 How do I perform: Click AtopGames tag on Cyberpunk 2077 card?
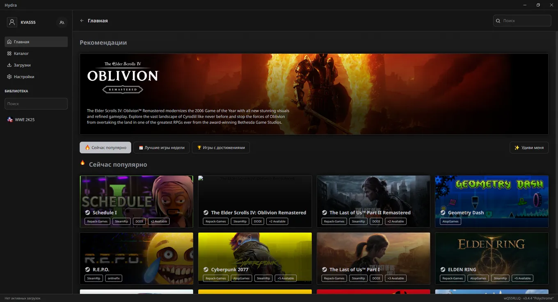[241, 278]
